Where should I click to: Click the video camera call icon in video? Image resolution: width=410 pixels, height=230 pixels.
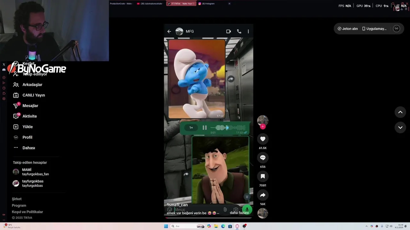[228, 31]
